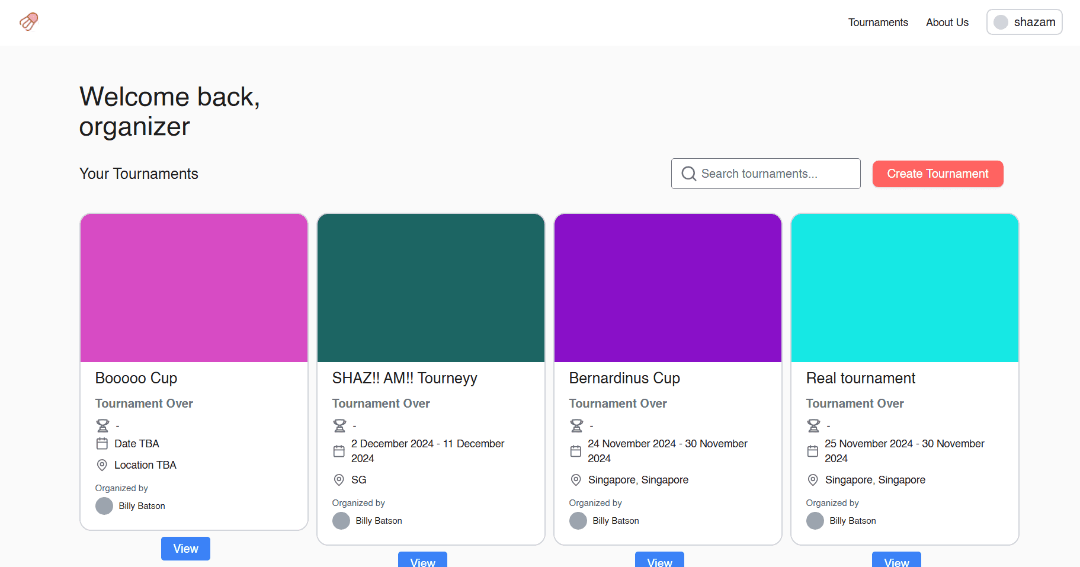The height and width of the screenshot is (567, 1080).
Task: Click the app logo in the top left
Action: tap(28, 22)
